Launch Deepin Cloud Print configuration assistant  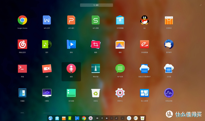(144, 69)
